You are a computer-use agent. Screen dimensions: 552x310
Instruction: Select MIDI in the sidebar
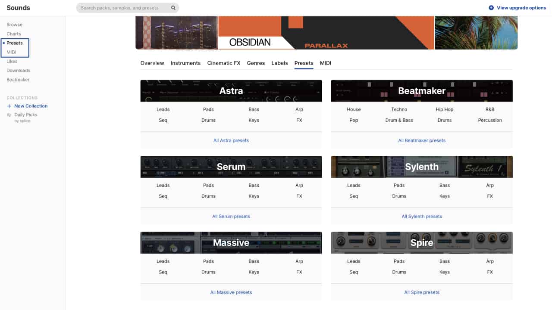coord(11,52)
